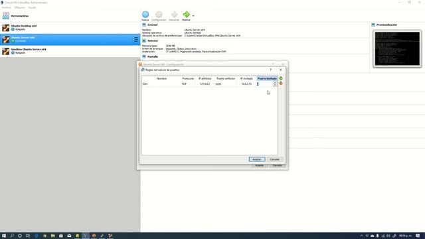The width and height of the screenshot is (425, 239).
Task: Sort by the Puerto invitado column header
Action: coord(267,78)
